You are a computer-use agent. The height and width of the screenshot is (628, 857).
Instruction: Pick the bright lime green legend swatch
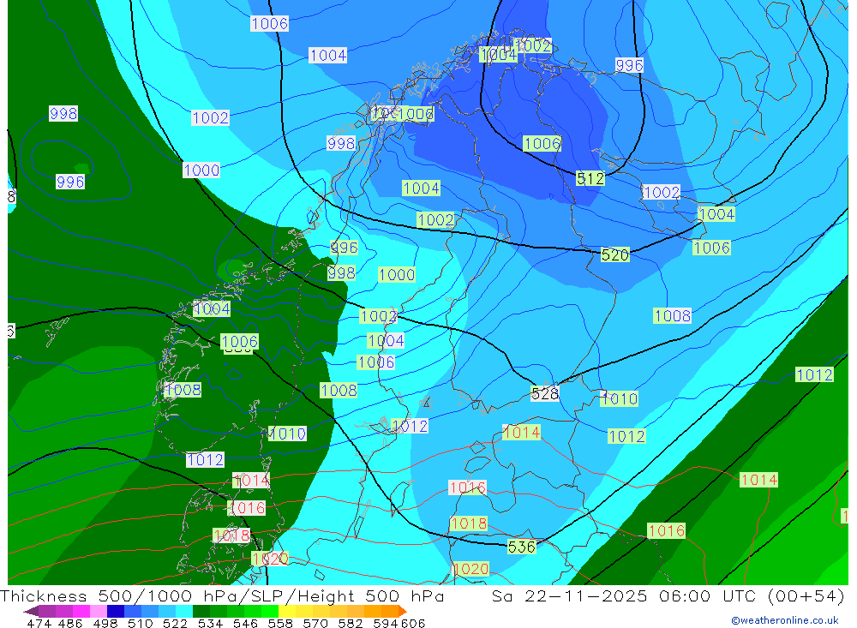click(270, 611)
